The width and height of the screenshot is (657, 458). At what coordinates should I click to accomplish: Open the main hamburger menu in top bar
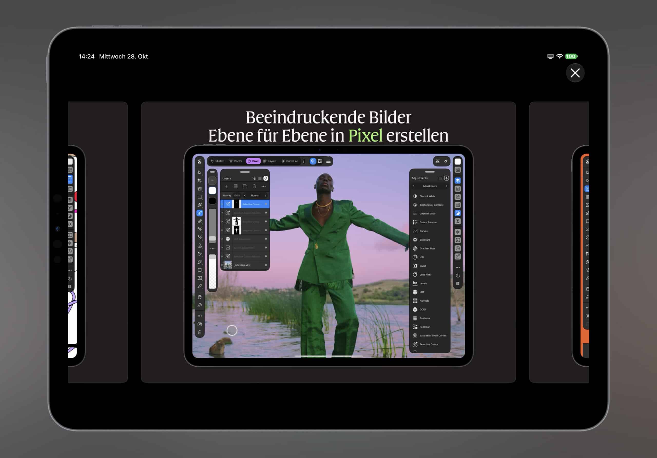click(x=328, y=161)
